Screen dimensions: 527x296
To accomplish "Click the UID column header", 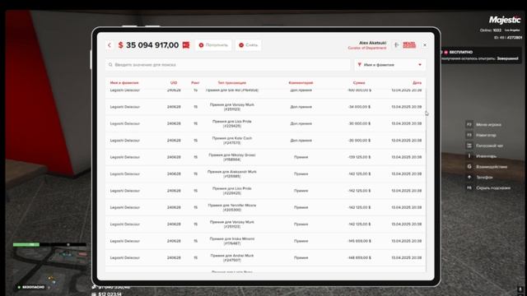I will point(174,82).
